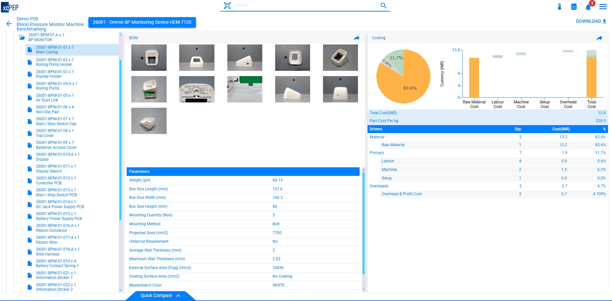Click the Main Casing document icon
Screen dimensions: 612x301
pyautogui.click(x=30, y=50)
